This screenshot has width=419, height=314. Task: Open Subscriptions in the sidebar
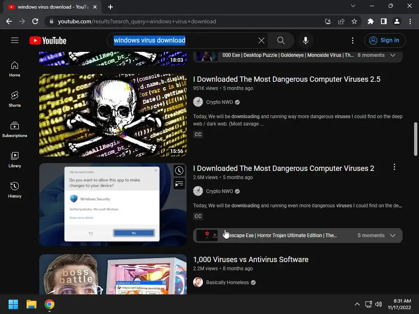coord(15,130)
